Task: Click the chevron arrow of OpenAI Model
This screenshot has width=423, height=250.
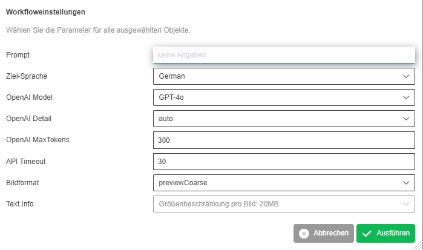Action: pyautogui.click(x=406, y=97)
